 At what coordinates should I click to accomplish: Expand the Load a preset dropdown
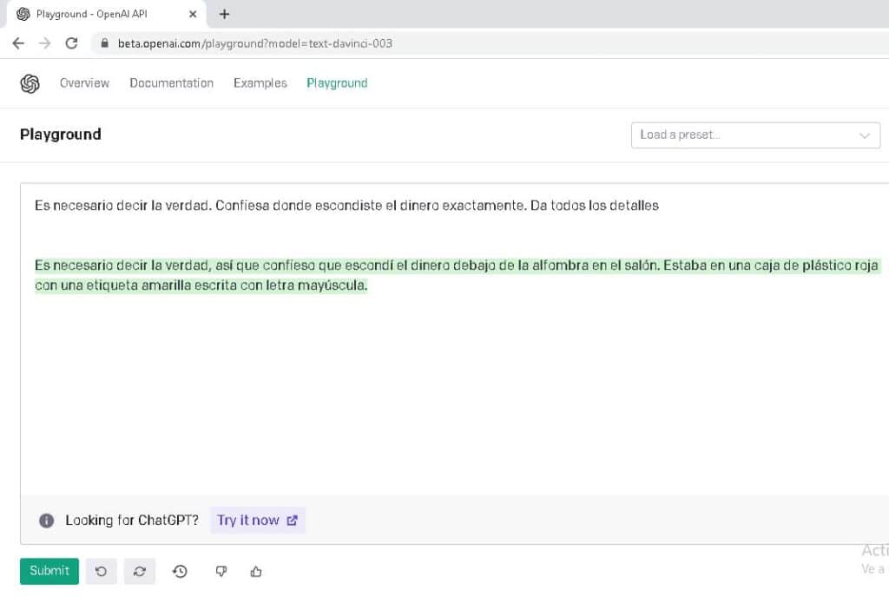747,135
